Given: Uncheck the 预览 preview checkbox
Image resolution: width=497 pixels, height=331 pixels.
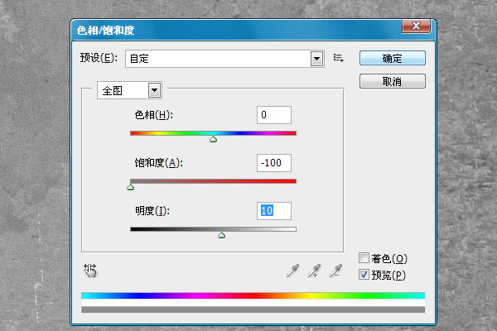Looking at the screenshot, I should click(364, 274).
